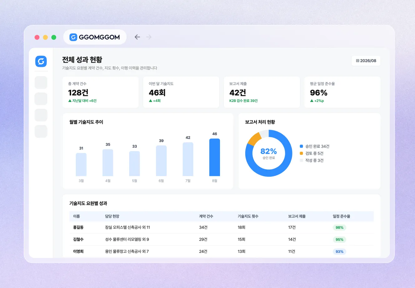Click the 14건 report submission cell

click(x=292, y=239)
